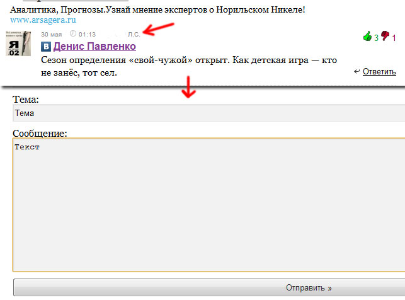Open the Денис Павленко profile link

pyautogui.click(x=94, y=47)
